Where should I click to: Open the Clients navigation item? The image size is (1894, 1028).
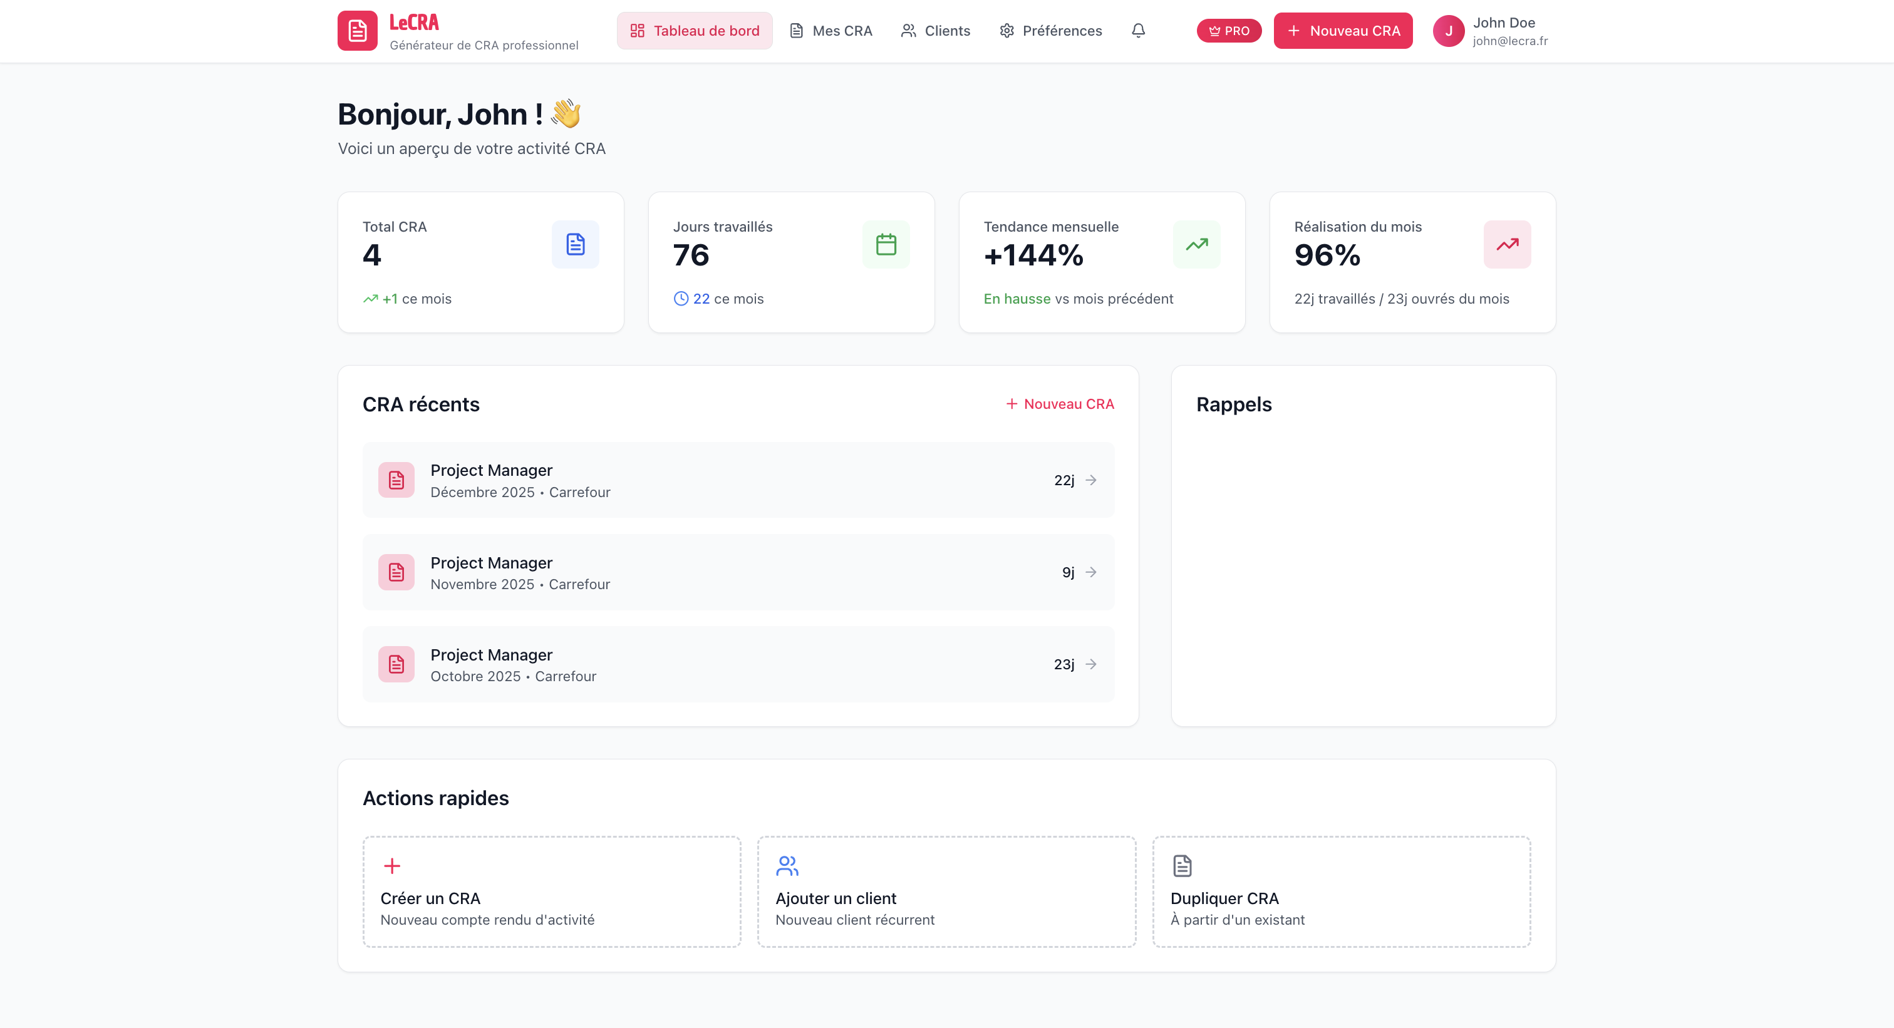[935, 31]
